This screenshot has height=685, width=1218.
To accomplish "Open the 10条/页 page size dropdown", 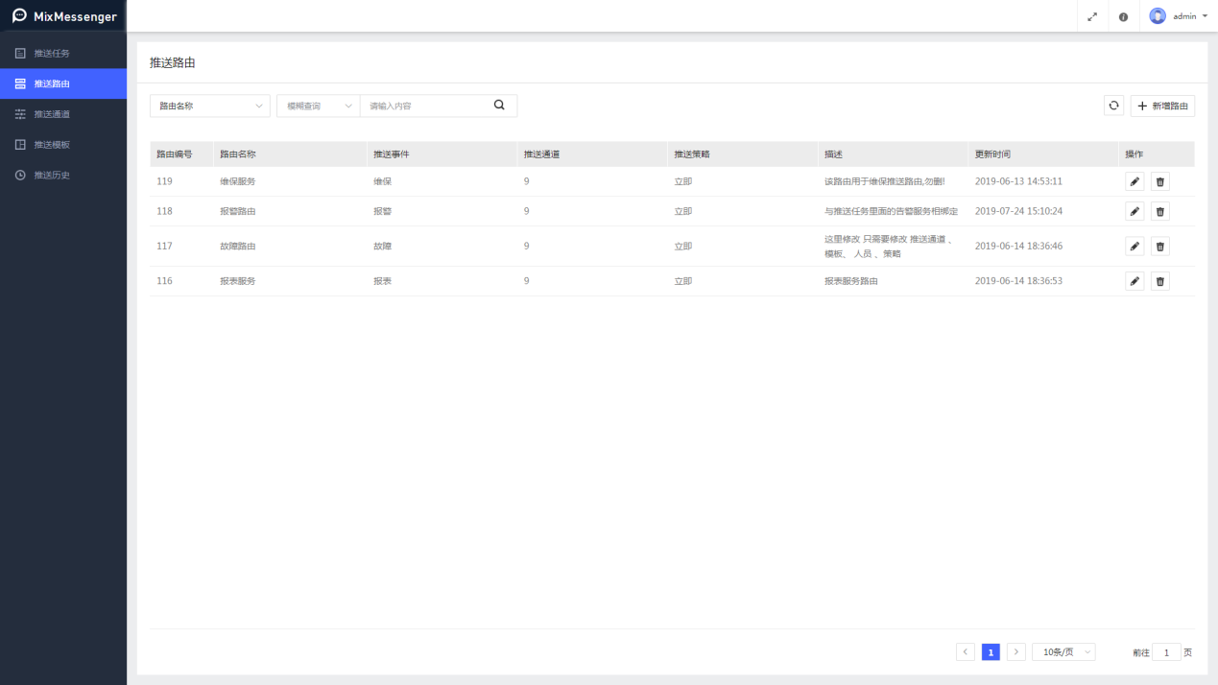I will pyautogui.click(x=1063, y=652).
